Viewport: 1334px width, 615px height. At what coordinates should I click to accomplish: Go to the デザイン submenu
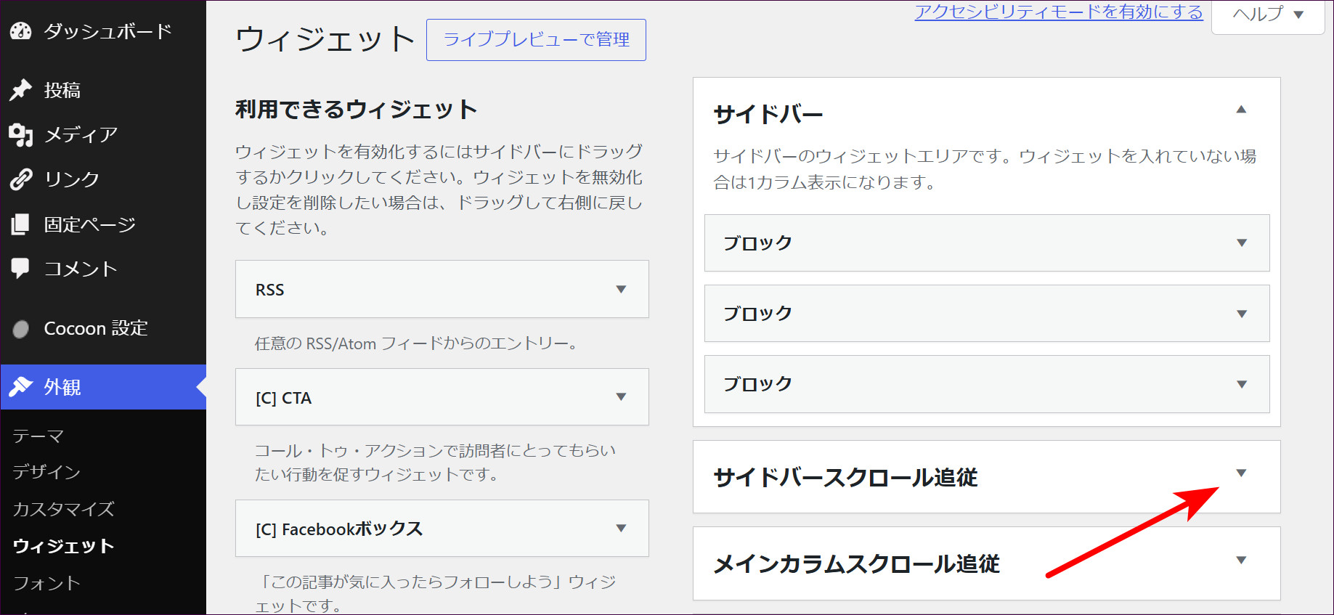(46, 472)
